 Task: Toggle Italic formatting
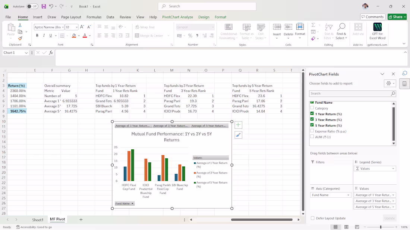click(x=44, y=35)
